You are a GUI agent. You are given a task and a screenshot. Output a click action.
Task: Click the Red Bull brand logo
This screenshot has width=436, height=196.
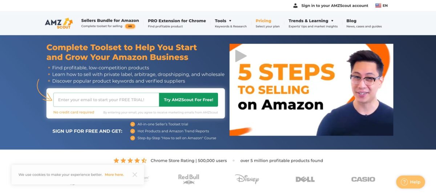[189, 179]
